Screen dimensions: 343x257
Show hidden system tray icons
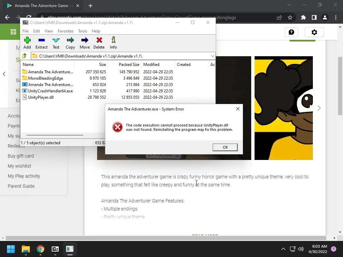coord(283,249)
